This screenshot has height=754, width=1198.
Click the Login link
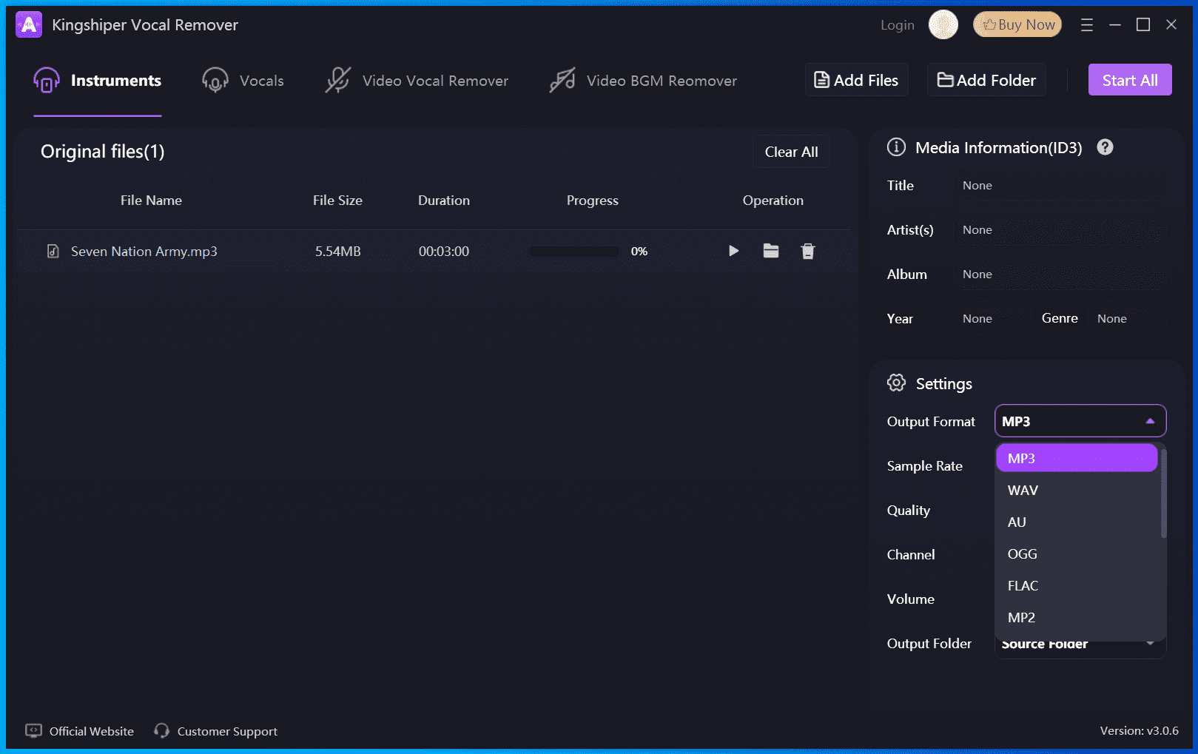click(897, 25)
